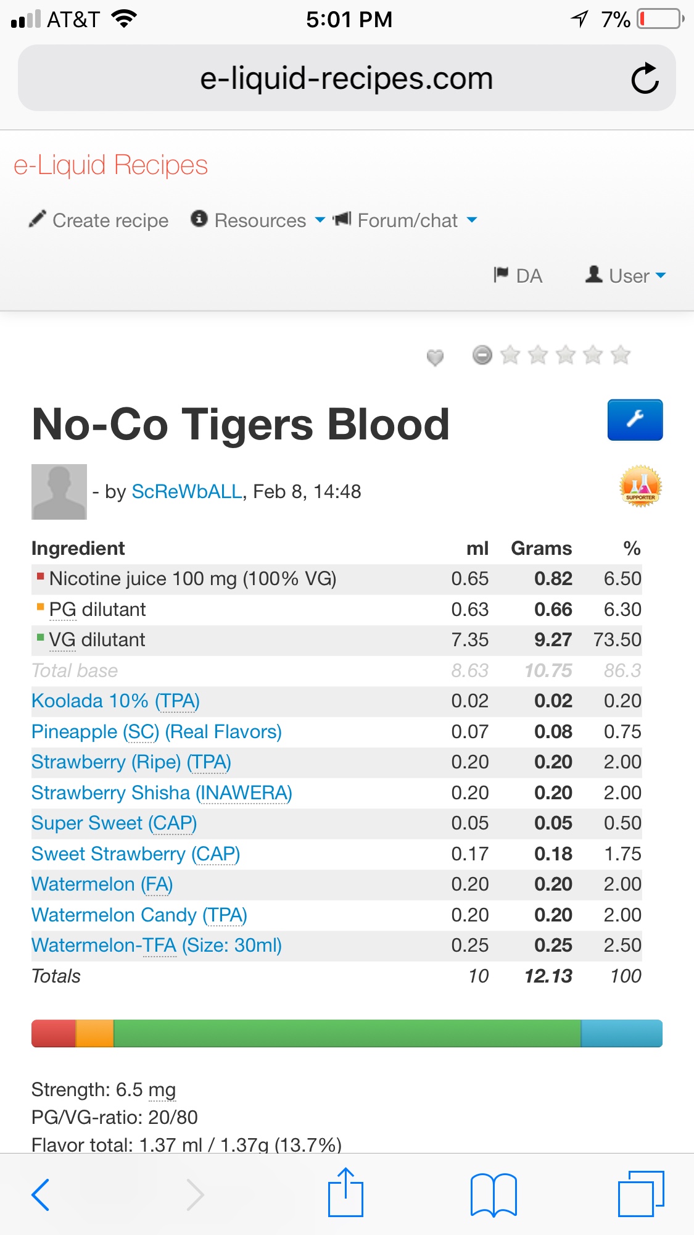The image size is (694, 1235).
Task: Go back with the back arrow
Action: coord(41,1194)
